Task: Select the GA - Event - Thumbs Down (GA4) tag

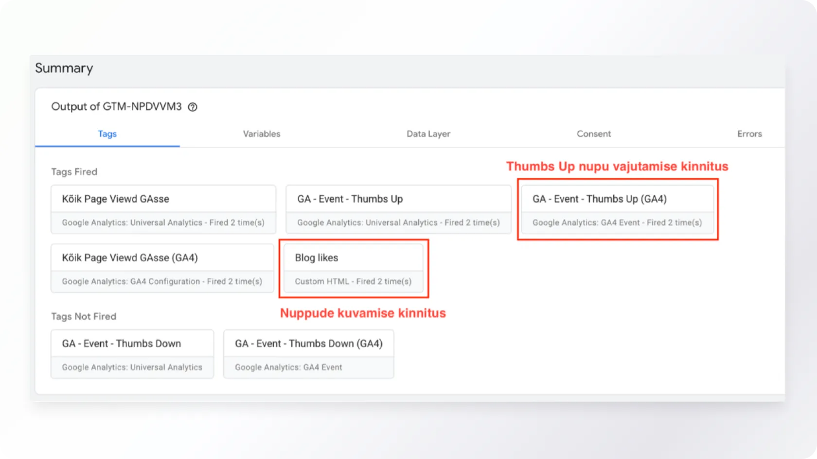Action: tap(308, 354)
